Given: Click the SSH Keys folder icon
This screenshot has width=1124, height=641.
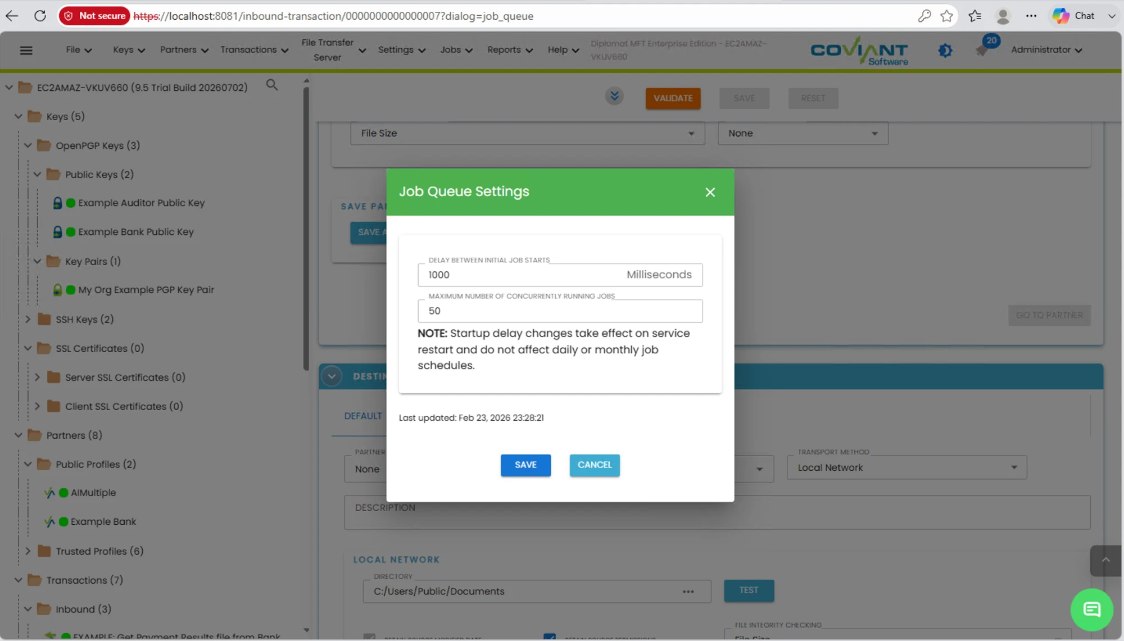Looking at the screenshot, I should 44,319.
